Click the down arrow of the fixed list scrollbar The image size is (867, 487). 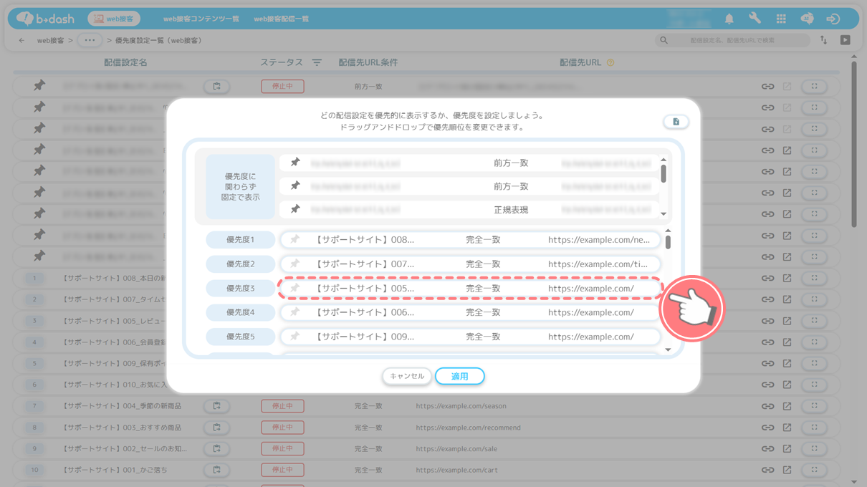click(x=664, y=213)
